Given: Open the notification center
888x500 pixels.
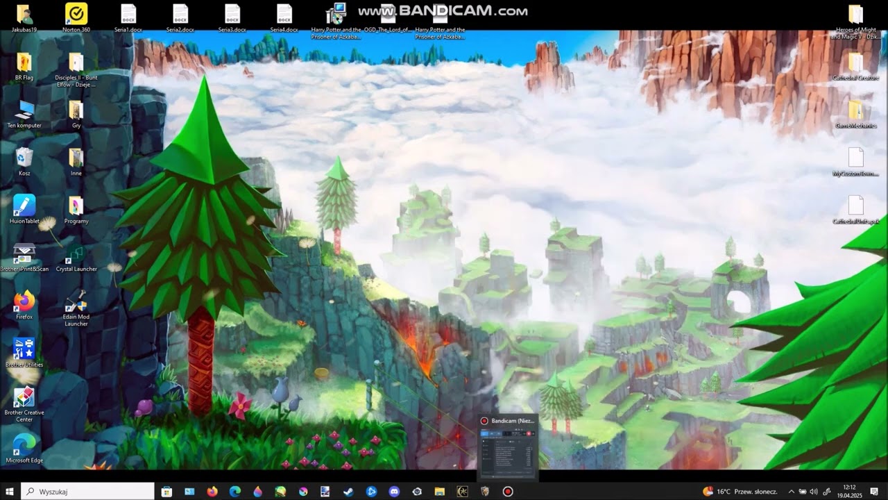Looking at the screenshot, I should click(x=874, y=492).
